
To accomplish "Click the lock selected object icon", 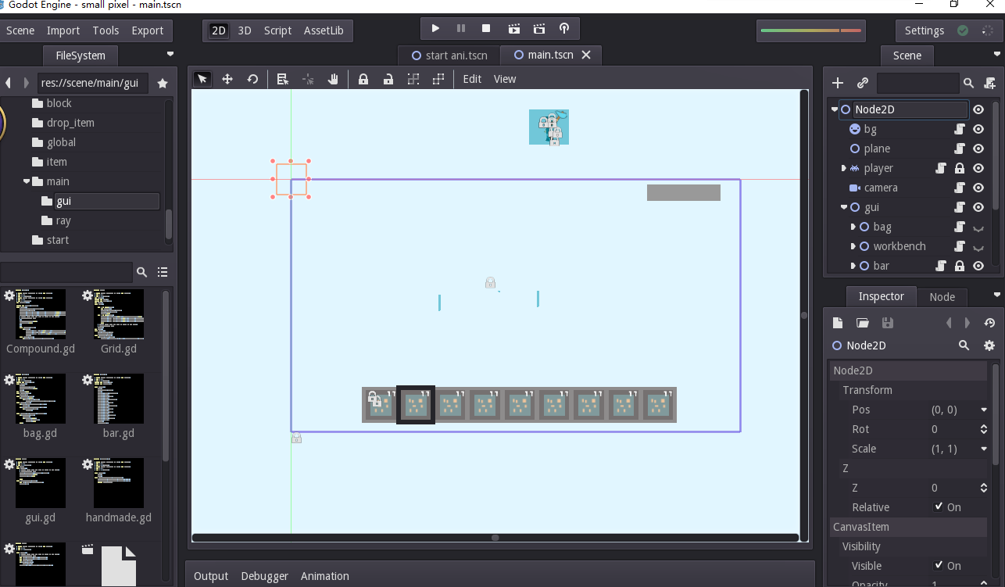I will 363,79.
